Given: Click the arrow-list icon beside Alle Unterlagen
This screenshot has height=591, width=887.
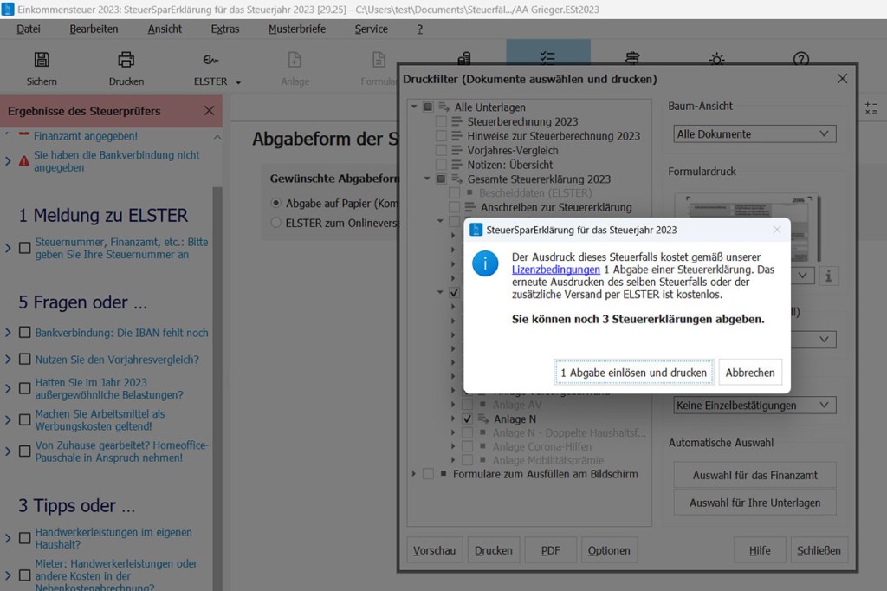Looking at the screenshot, I should point(444,107).
